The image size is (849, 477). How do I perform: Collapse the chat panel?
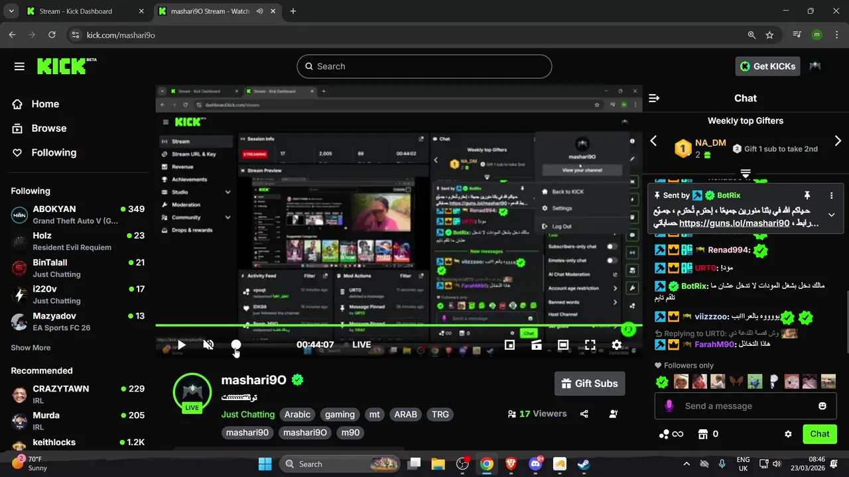click(654, 98)
